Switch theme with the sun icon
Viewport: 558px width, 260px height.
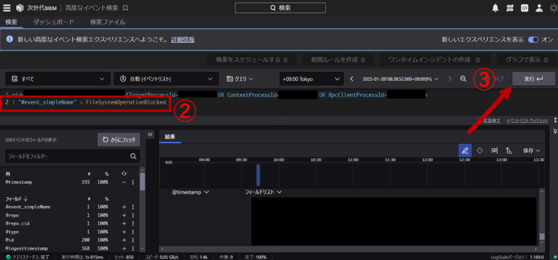coord(554,8)
